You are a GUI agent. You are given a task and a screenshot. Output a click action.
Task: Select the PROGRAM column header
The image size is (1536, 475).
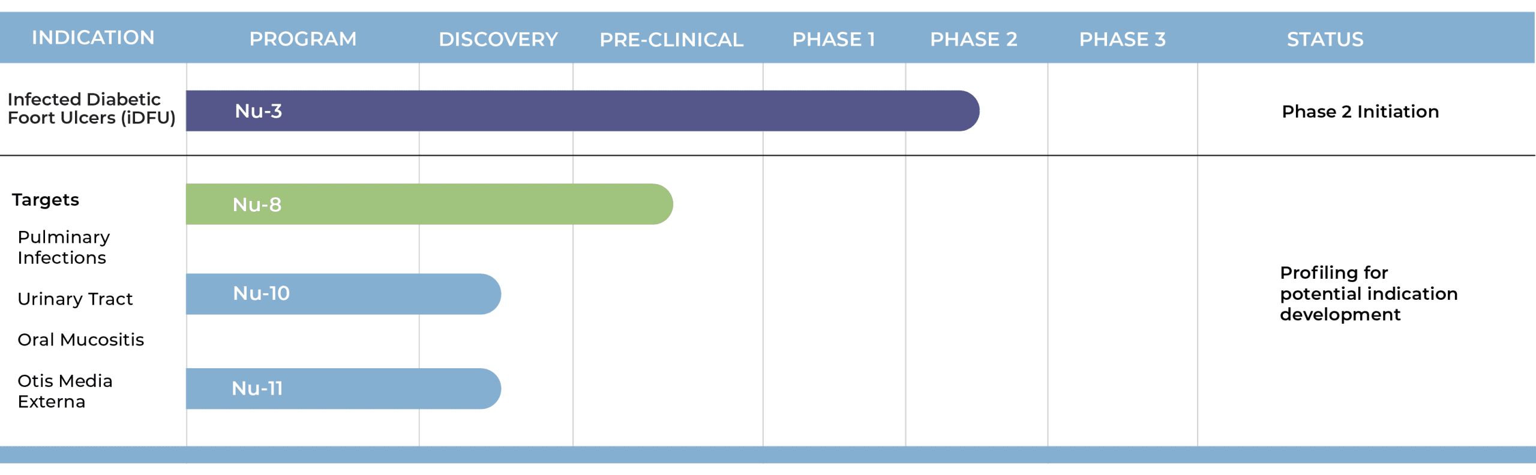302,39
